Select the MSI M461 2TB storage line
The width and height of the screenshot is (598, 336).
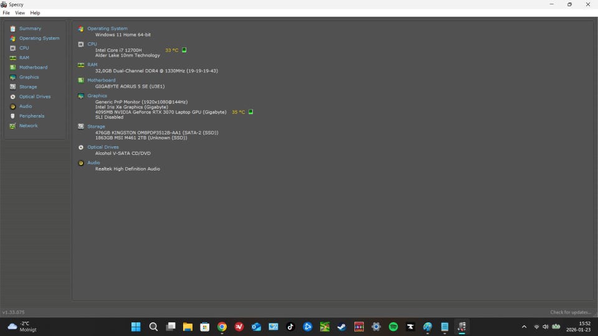(x=141, y=138)
